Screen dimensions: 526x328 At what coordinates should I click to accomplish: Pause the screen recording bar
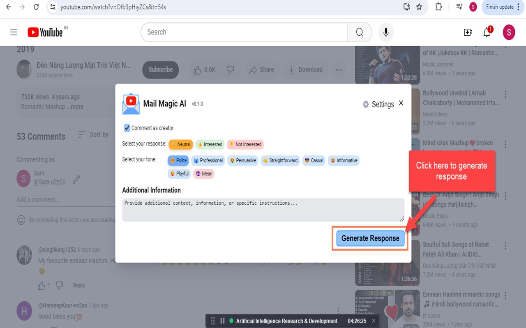click(222, 321)
